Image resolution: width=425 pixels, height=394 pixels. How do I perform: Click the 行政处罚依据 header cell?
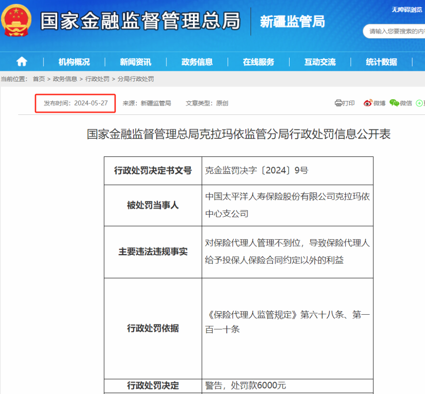(153, 328)
